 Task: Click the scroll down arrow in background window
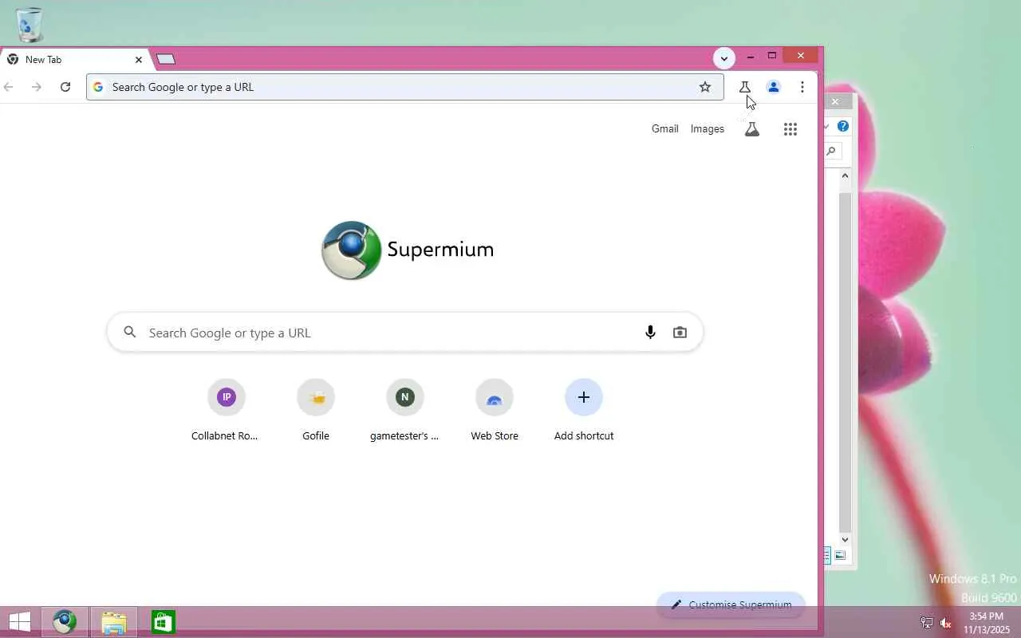point(846,540)
